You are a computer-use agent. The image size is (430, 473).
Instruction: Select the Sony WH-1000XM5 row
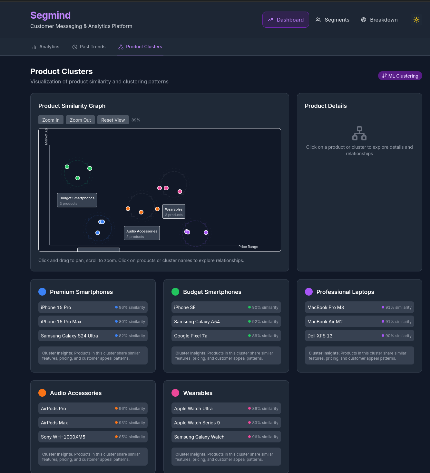[x=93, y=437]
